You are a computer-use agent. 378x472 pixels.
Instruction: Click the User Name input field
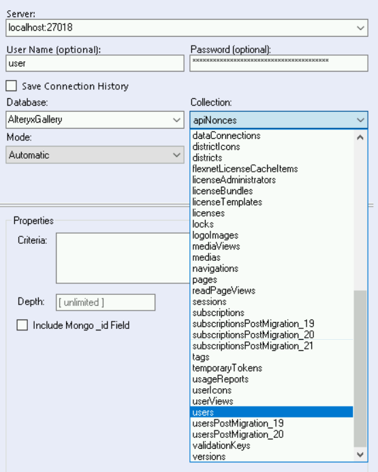click(x=95, y=63)
